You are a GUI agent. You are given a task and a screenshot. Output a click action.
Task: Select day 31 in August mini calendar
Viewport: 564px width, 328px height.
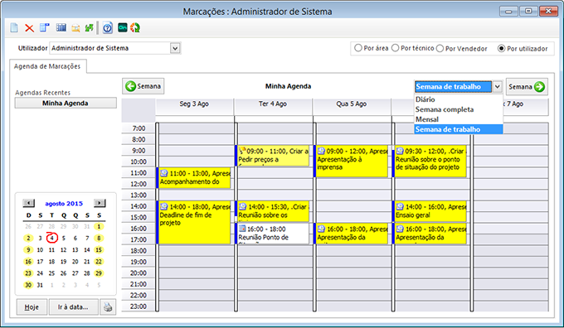point(40,285)
